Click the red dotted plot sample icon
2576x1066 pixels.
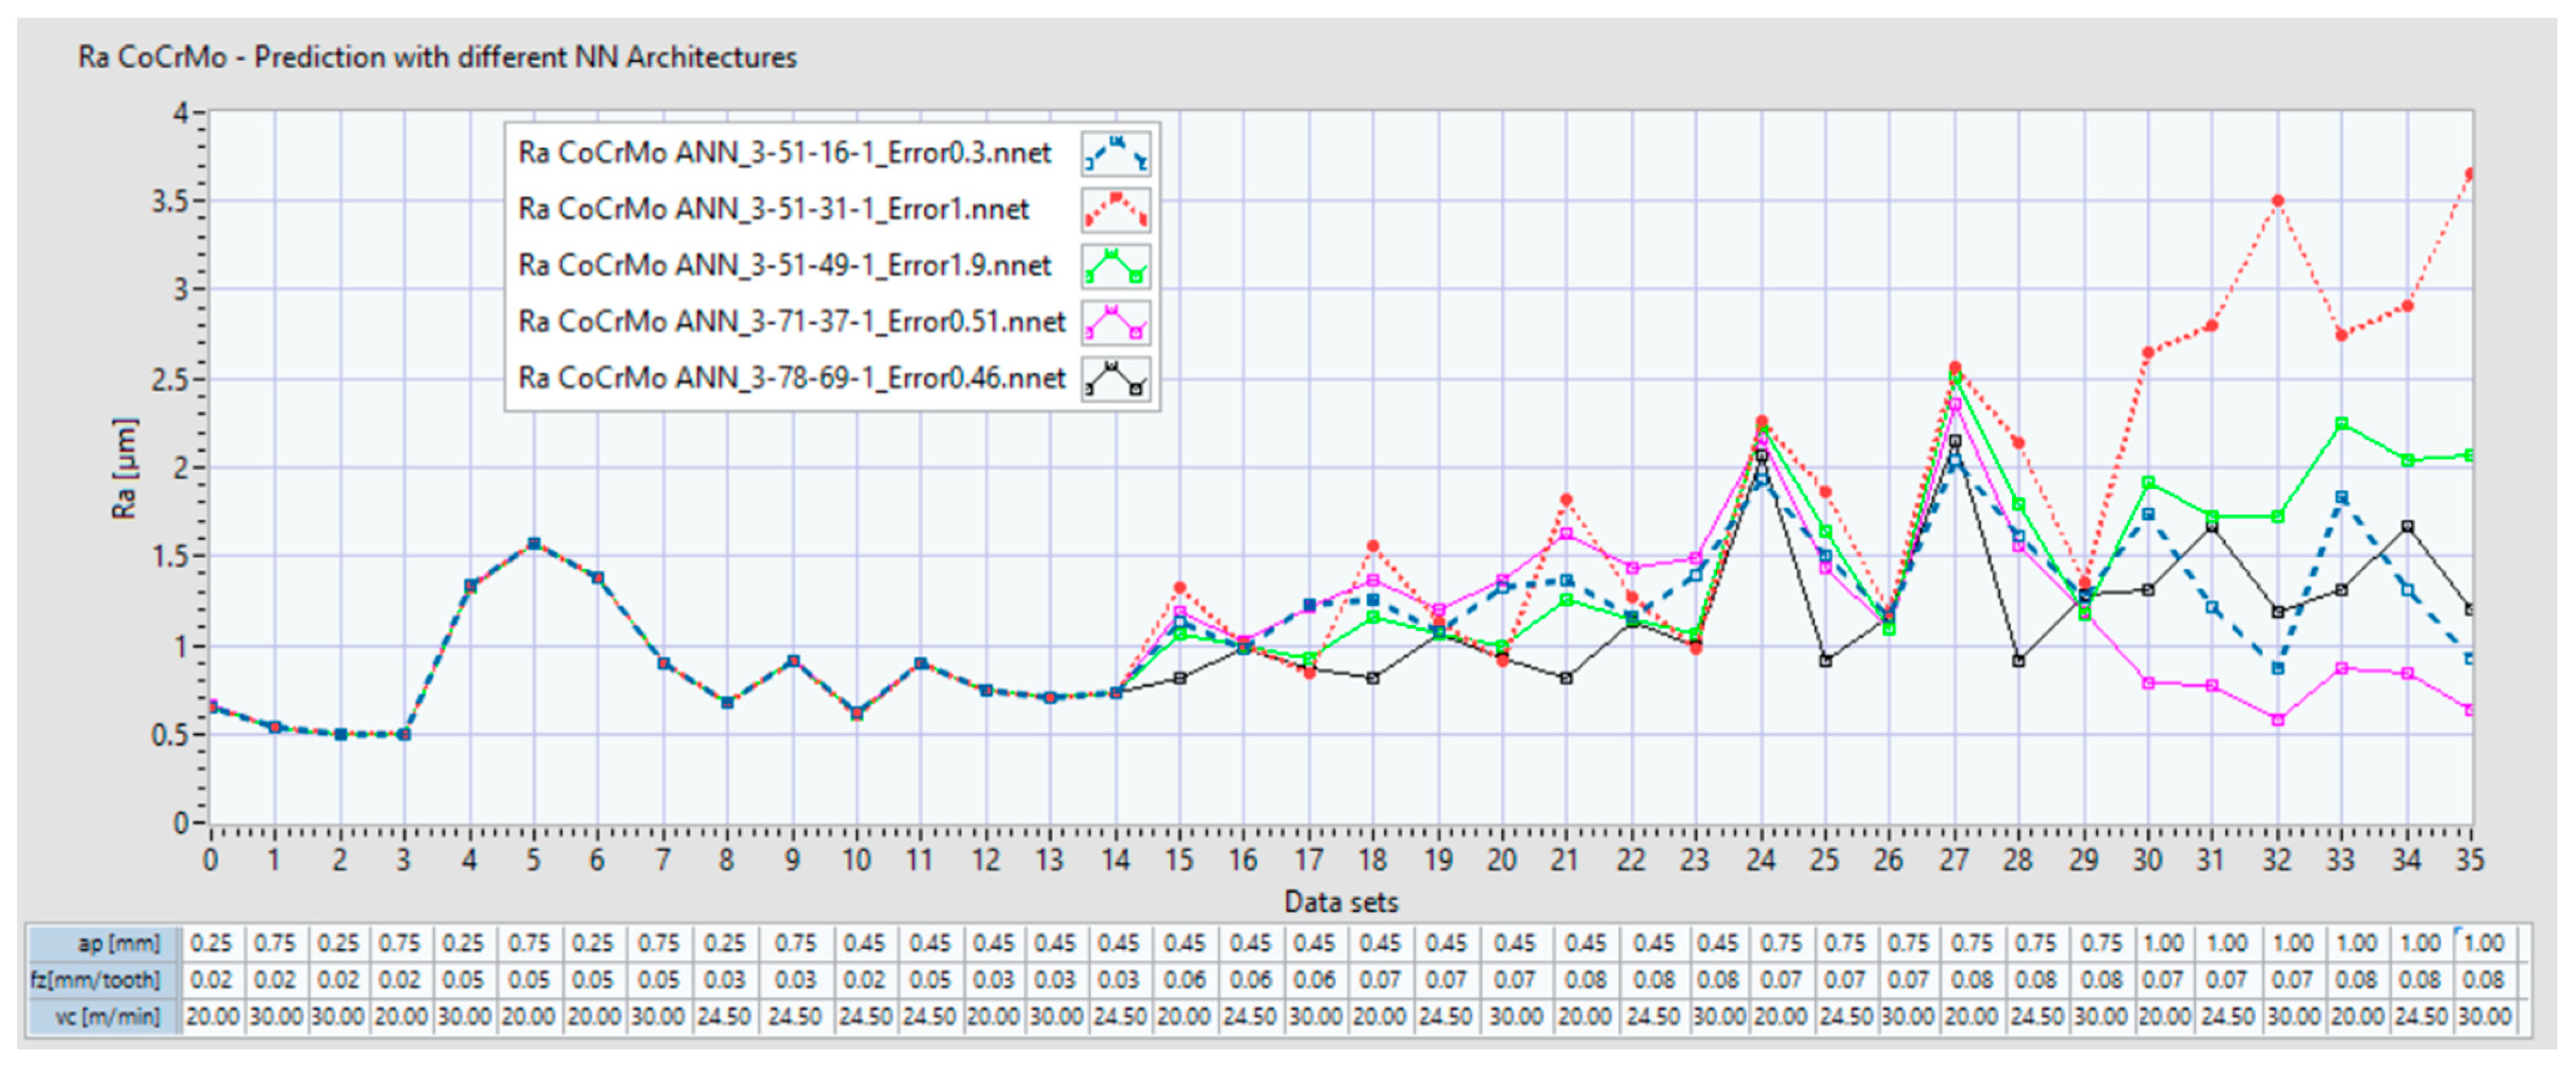pos(1115,210)
